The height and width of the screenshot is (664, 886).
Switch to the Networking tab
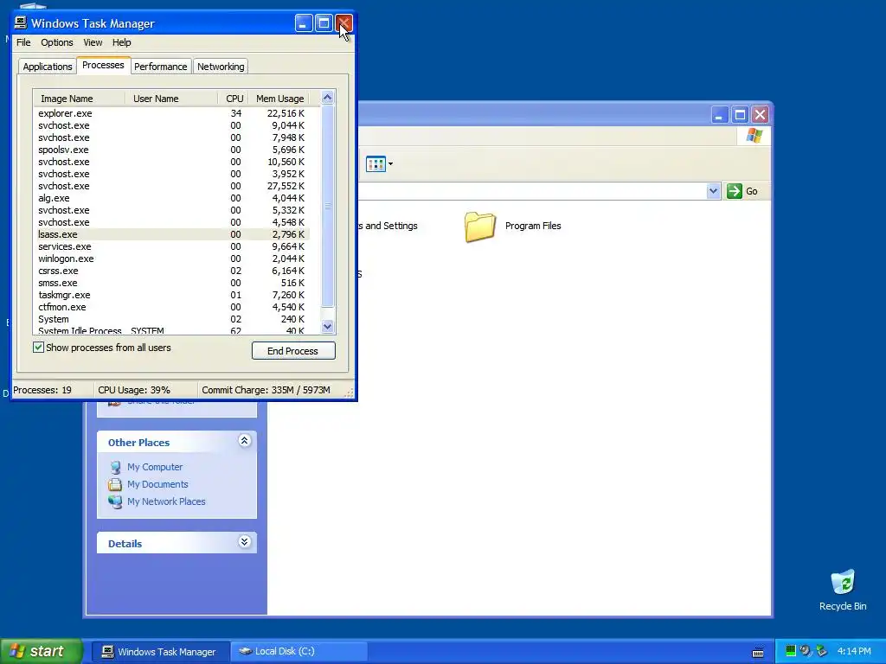[221, 67]
